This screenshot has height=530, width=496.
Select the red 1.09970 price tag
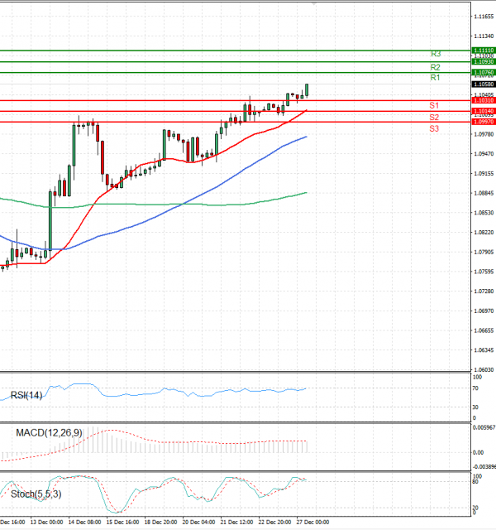click(484, 122)
